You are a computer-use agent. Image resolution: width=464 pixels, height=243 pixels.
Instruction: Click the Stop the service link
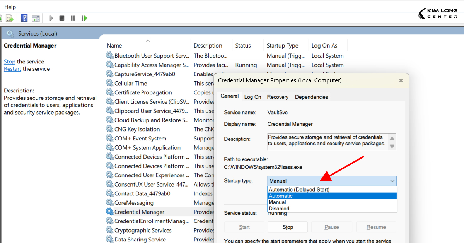point(9,61)
